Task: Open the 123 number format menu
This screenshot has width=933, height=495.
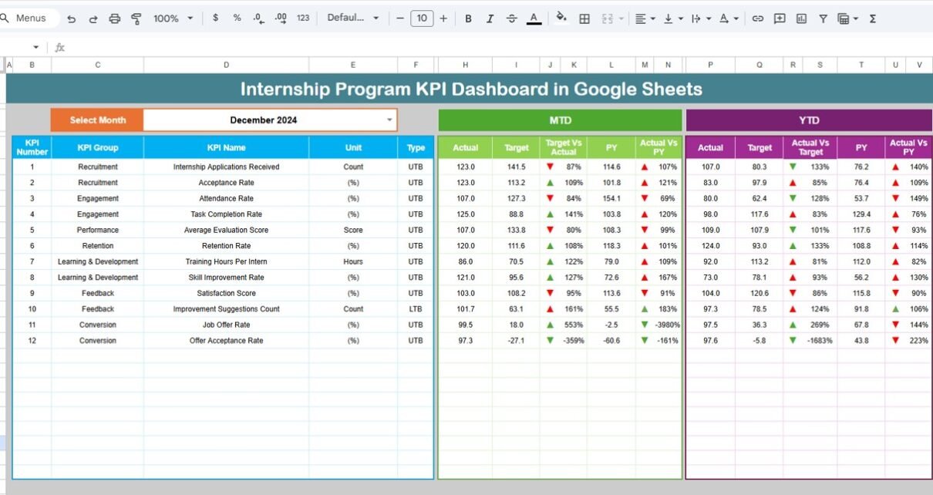Action: pyautogui.click(x=303, y=19)
